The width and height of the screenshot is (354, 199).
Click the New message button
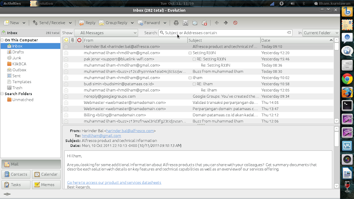click(12, 23)
